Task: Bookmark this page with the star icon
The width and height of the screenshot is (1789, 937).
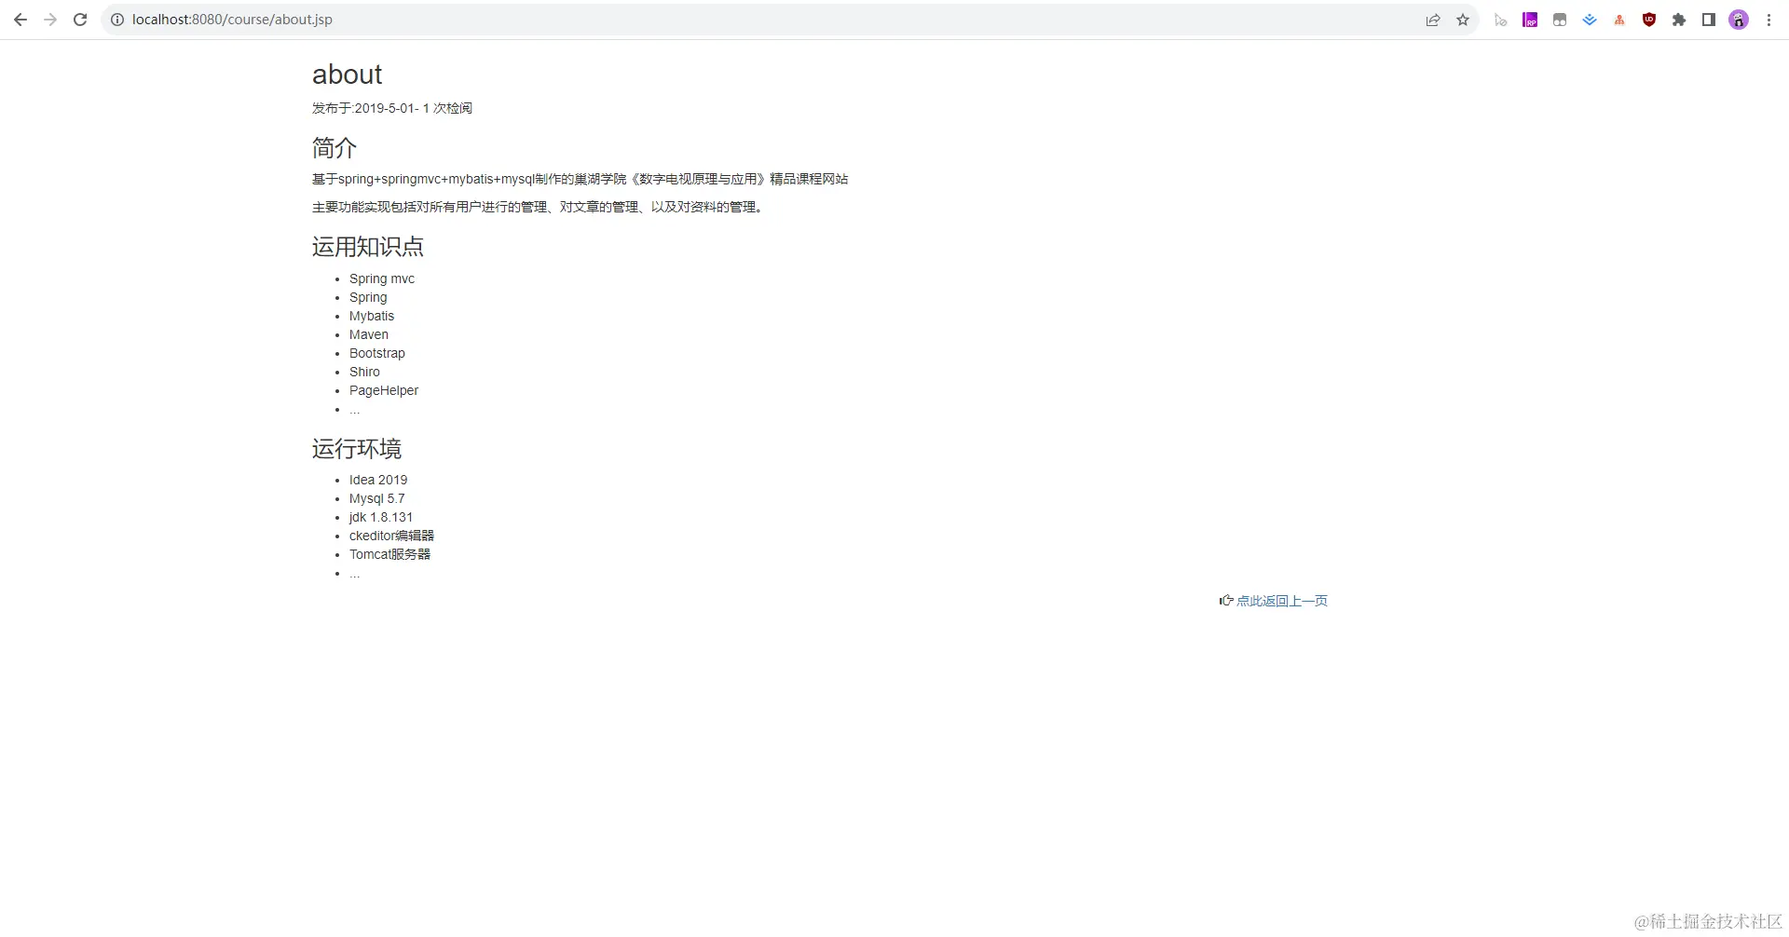Action: pos(1463,19)
